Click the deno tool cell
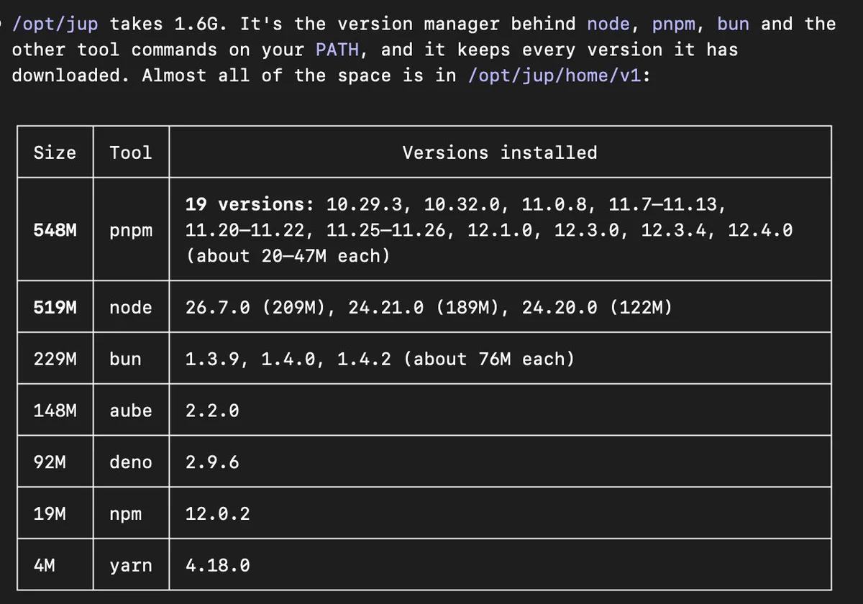863x604 pixels. (131, 462)
